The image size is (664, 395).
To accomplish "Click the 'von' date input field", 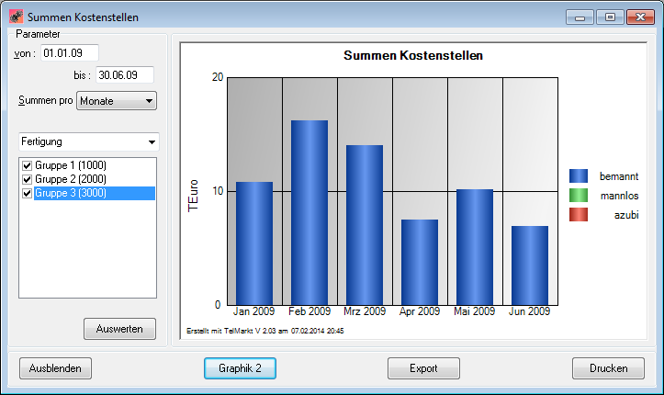I will click(70, 52).
